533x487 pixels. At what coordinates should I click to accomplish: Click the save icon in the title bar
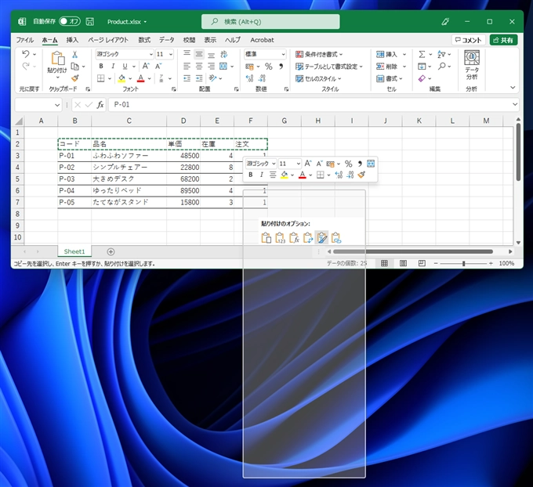tap(89, 21)
